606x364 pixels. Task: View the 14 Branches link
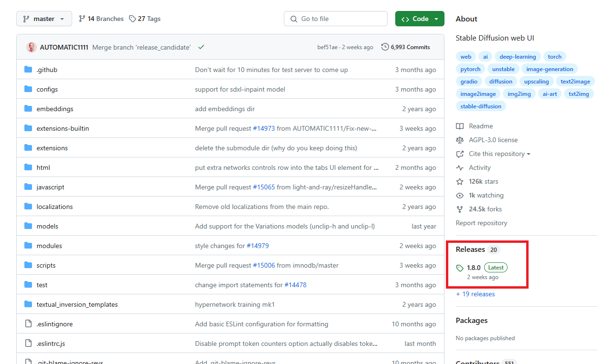101,19
